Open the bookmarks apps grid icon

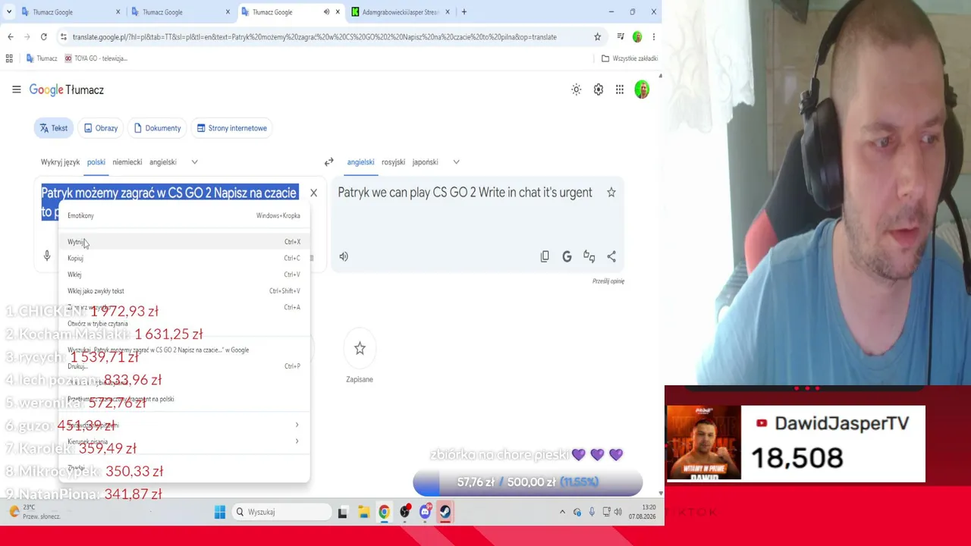point(9,58)
